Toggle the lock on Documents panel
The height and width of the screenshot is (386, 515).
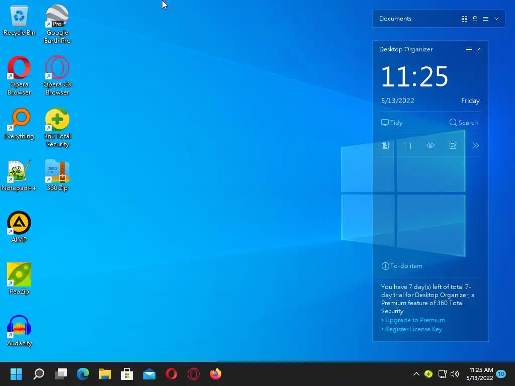pos(475,19)
